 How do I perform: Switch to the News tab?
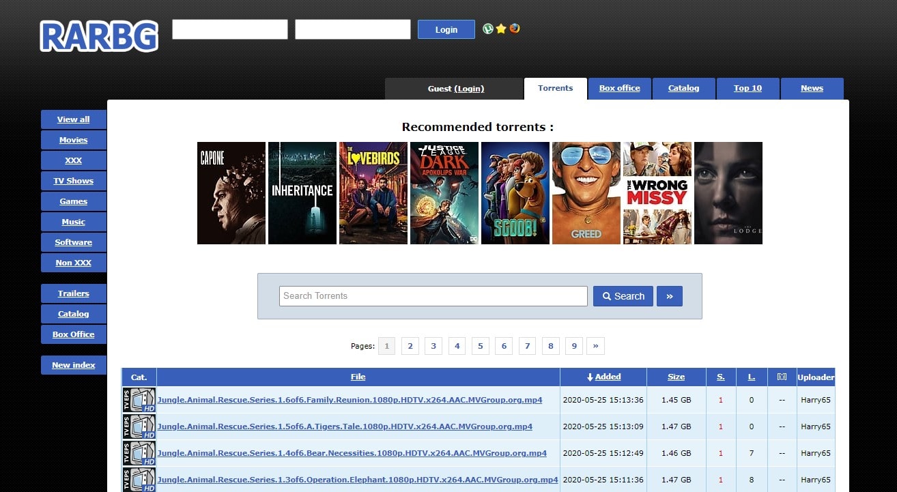[x=812, y=89]
